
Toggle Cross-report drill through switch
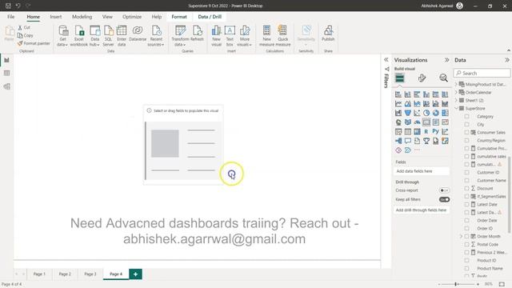(x=444, y=190)
